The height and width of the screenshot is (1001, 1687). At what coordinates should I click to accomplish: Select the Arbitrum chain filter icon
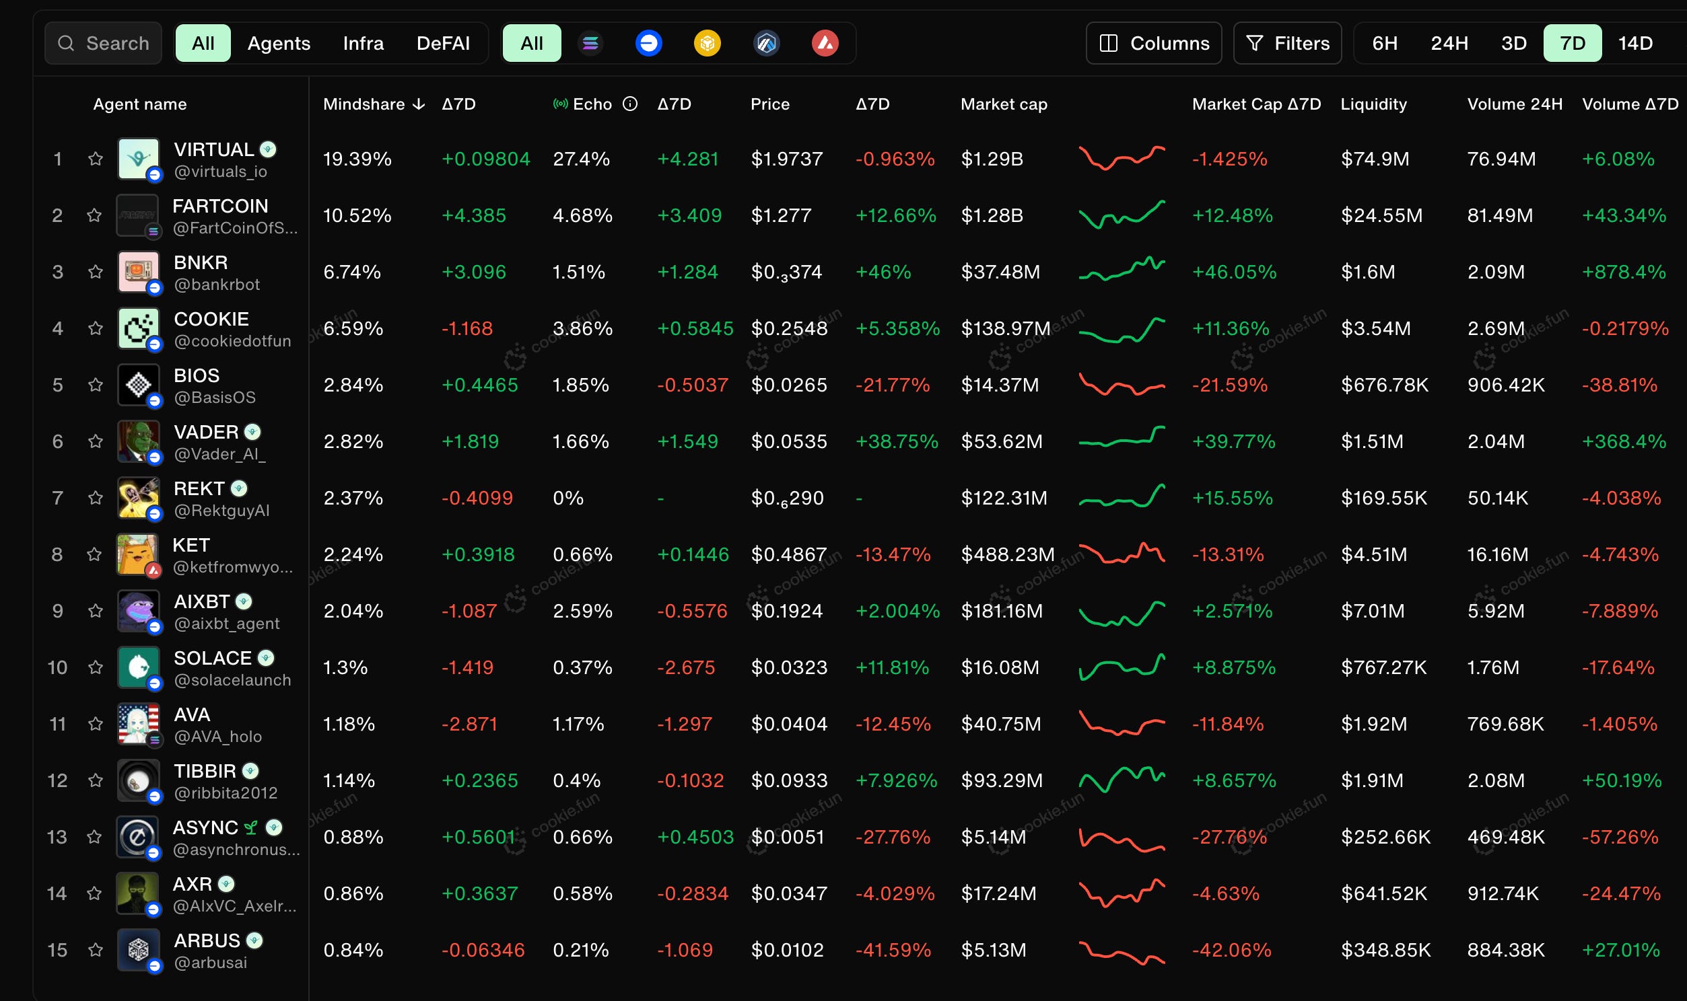(x=766, y=43)
